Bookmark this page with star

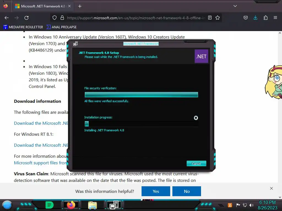pyautogui.click(x=218, y=18)
